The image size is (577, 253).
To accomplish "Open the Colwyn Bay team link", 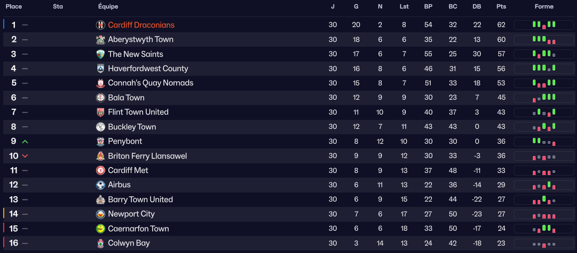I will click(129, 243).
